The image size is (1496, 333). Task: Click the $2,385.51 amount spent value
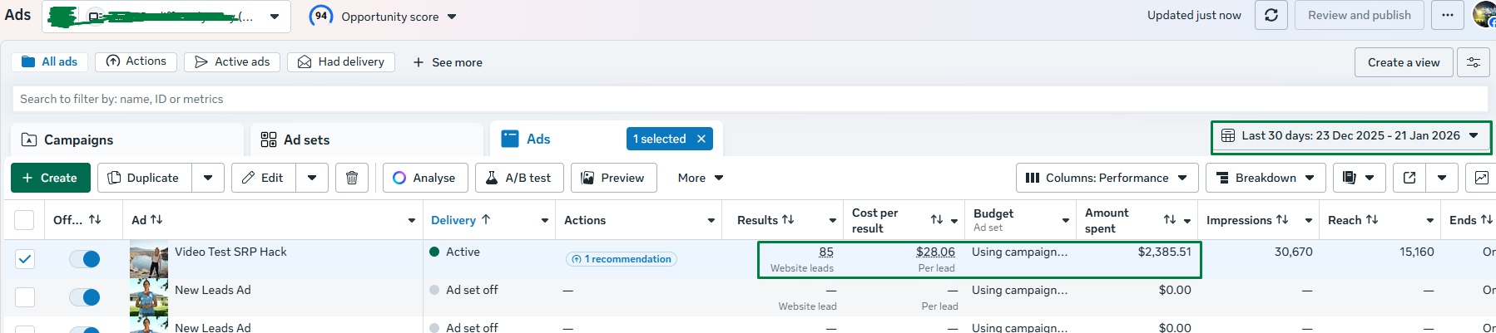pos(1164,252)
